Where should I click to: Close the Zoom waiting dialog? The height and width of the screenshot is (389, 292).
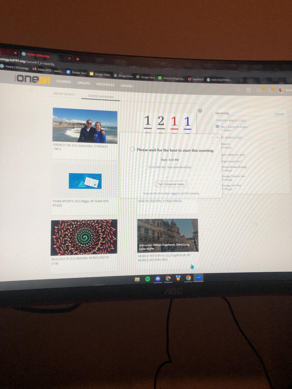pyautogui.click(x=217, y=137)
